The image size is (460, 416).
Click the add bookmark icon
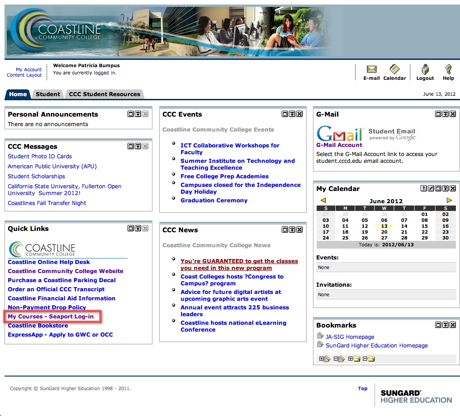[325, 358]
